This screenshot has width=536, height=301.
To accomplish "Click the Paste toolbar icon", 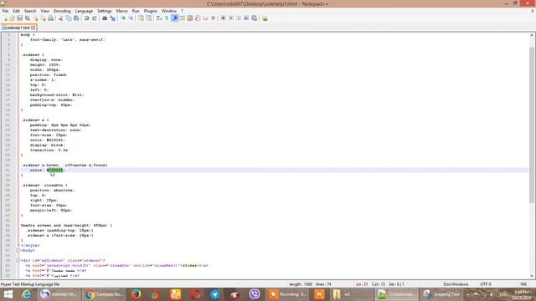I will [76, 18].
